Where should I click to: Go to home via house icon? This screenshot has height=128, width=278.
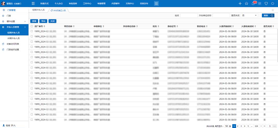247,4
